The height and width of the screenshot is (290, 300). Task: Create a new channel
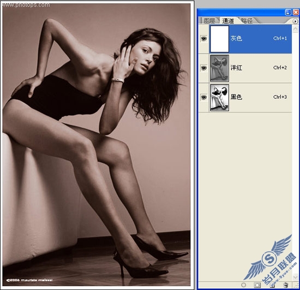272,285
